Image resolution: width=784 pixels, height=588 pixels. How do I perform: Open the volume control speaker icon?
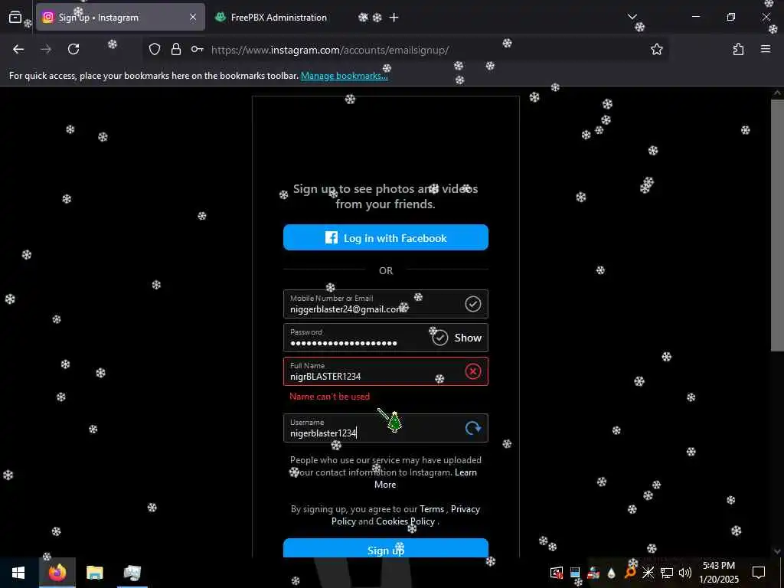click(x=685, y=573)
